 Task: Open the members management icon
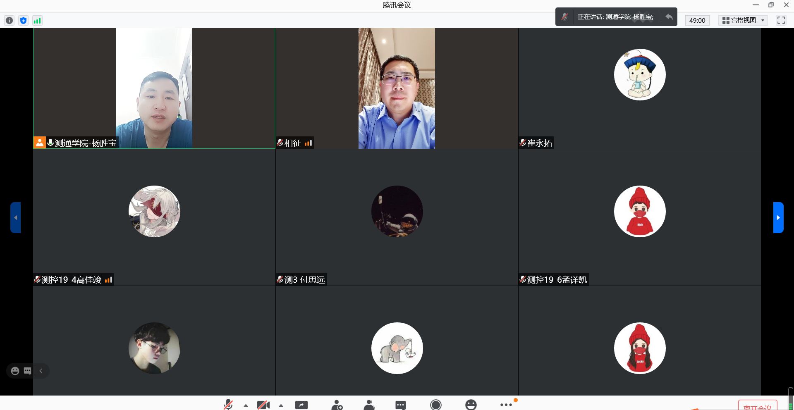click(x=369, y=405)
